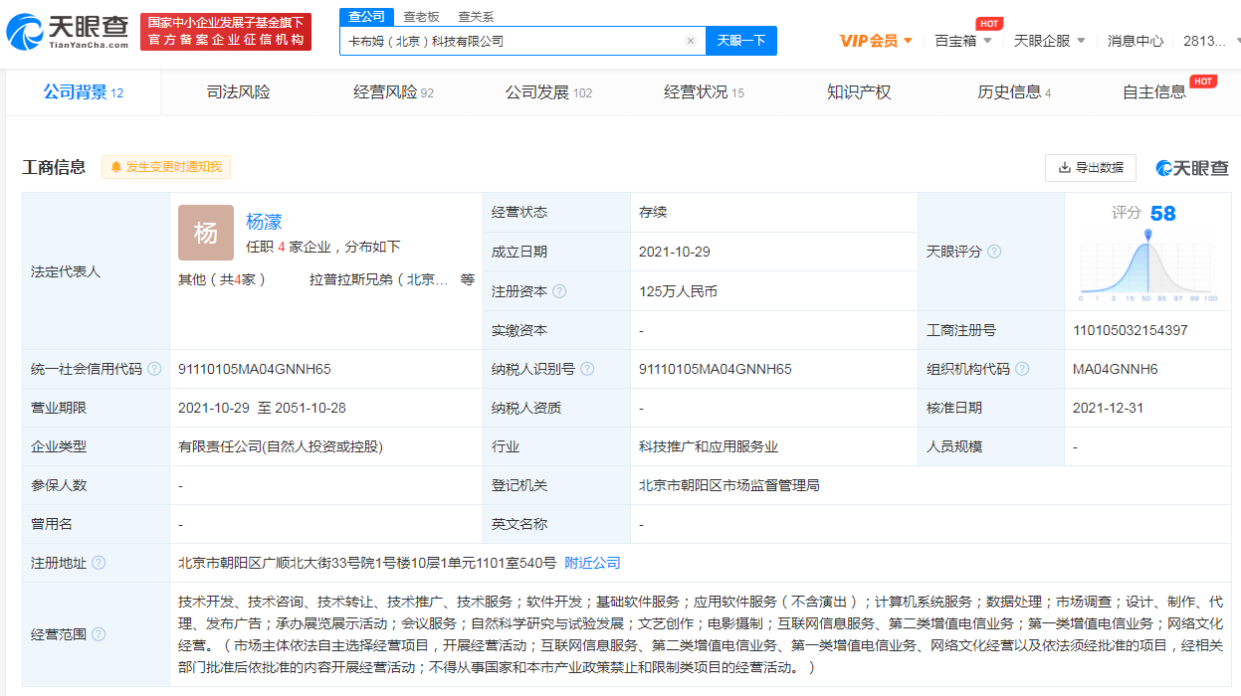
Task: Click the 天眼一下 search button
Action: tap(741, 41)
